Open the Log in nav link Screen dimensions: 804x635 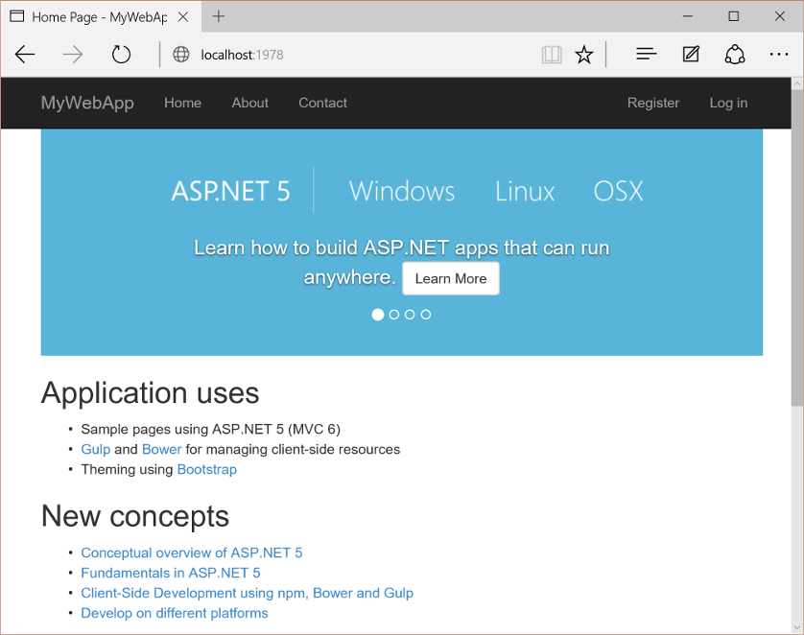point(728,103)
